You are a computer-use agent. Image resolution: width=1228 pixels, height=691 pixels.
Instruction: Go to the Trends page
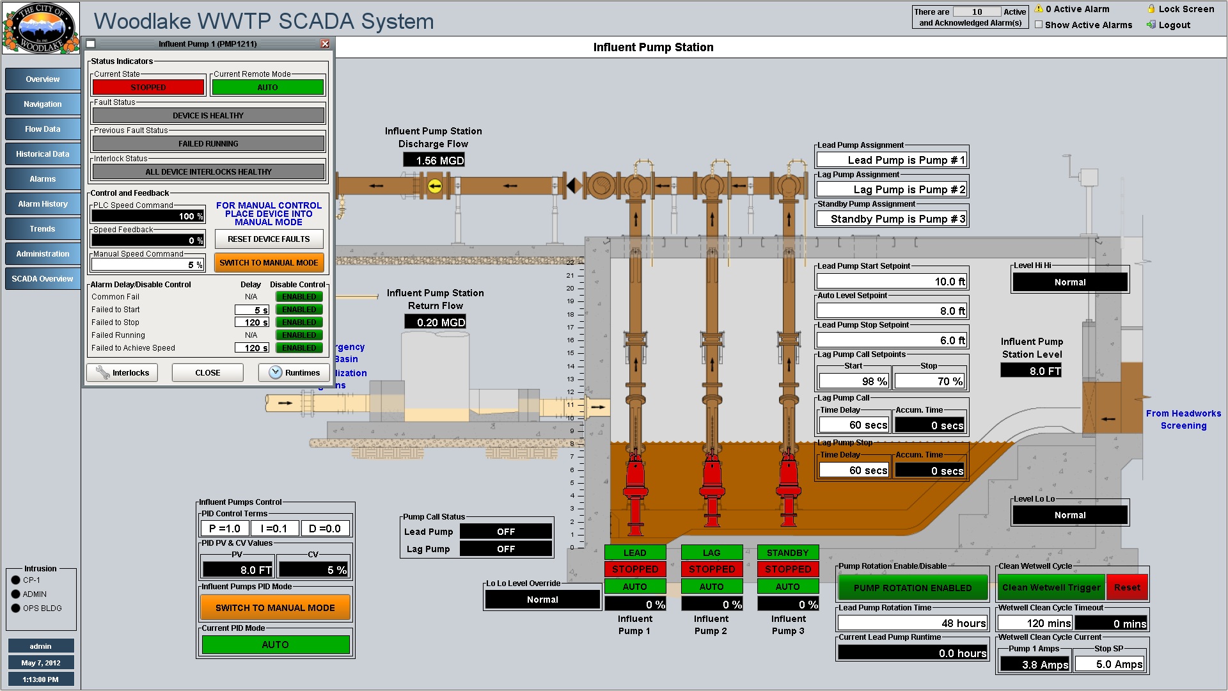(43, 229)
